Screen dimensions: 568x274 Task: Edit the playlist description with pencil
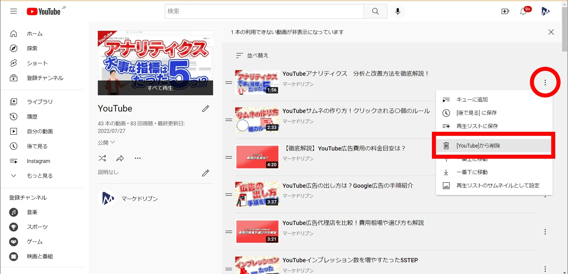206,173
